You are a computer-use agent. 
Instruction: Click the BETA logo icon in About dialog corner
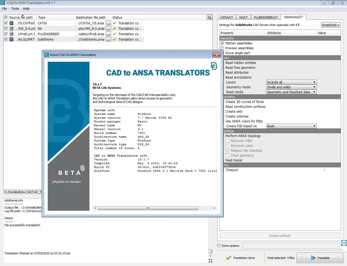click(214, 66)
